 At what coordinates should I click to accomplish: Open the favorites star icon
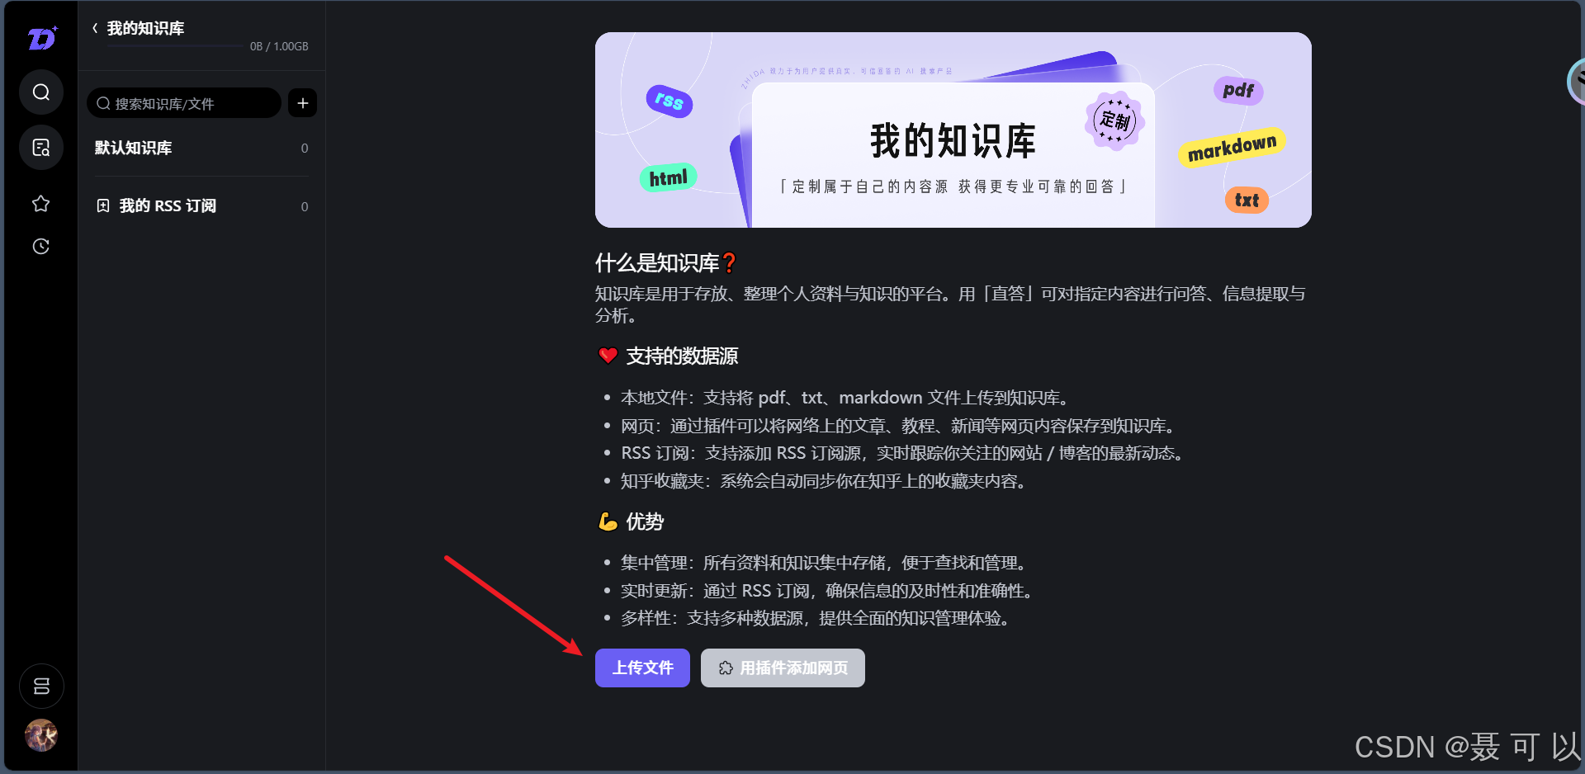click(41, 204)
